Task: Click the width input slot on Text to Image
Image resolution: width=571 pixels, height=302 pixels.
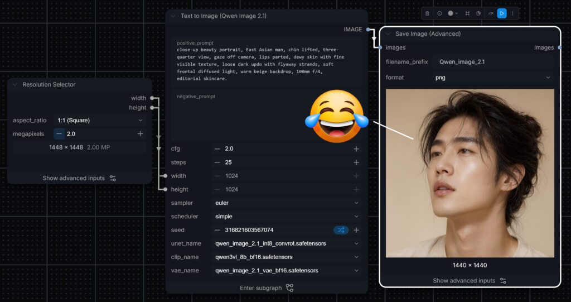Action: pos(165,176)
